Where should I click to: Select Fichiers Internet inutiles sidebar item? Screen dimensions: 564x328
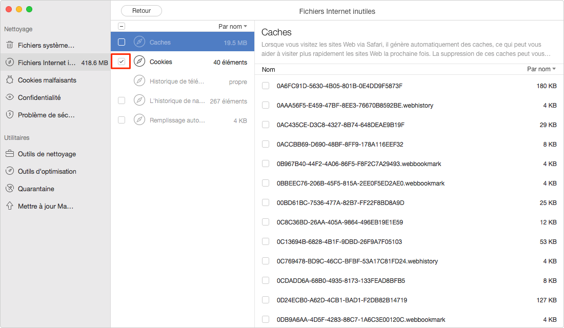tap(55, 62)
